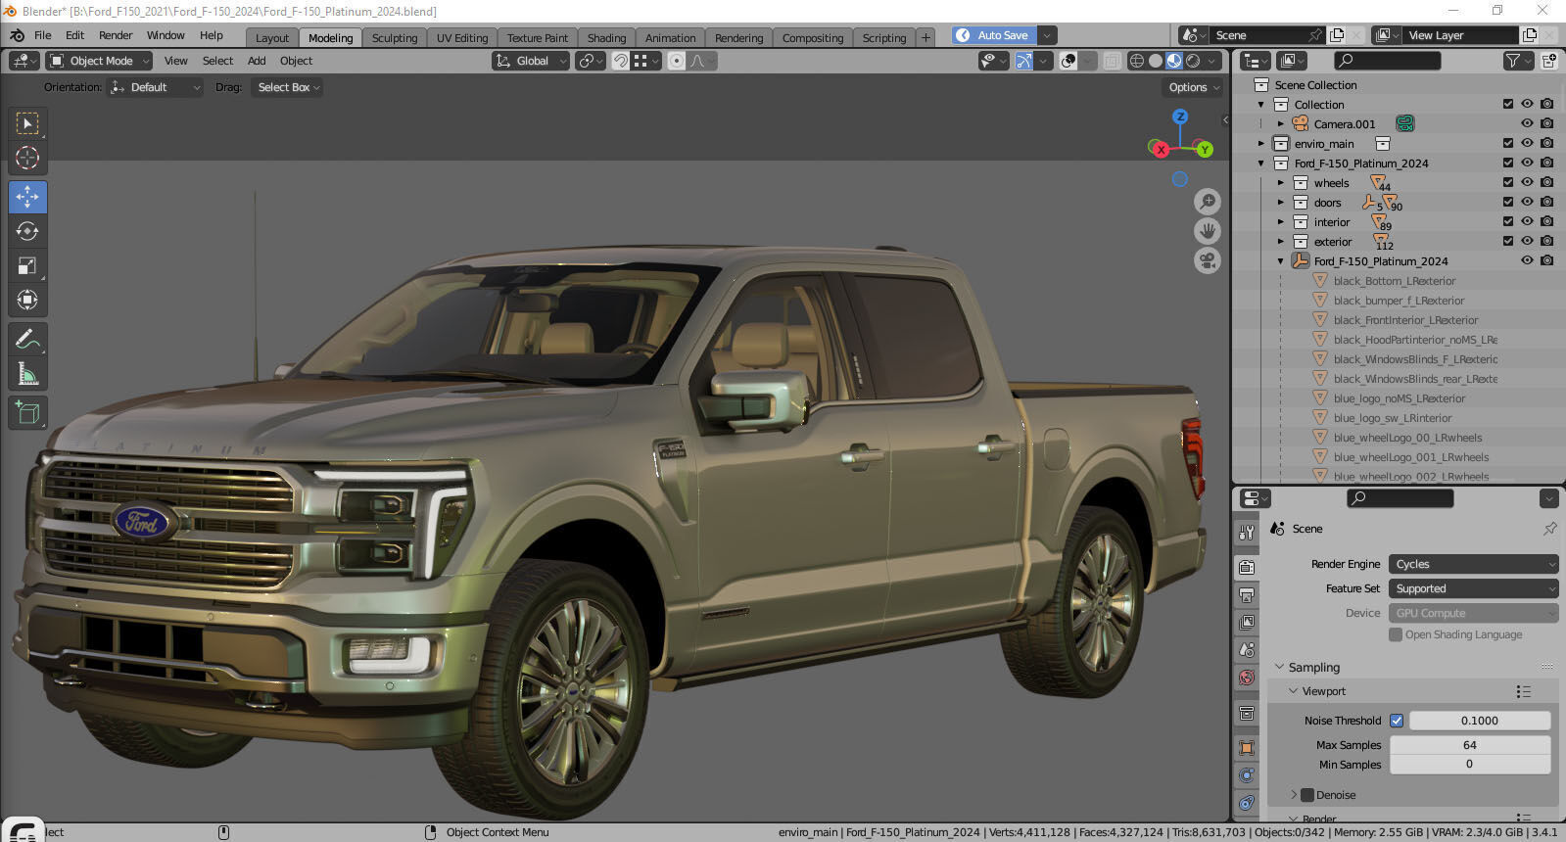Hide Camera.001 with the eye icon
This screenshot has height=842, width=1566.
(1527, 123)
